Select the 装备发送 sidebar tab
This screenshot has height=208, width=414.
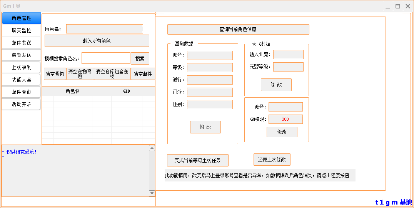pos(21,55)
